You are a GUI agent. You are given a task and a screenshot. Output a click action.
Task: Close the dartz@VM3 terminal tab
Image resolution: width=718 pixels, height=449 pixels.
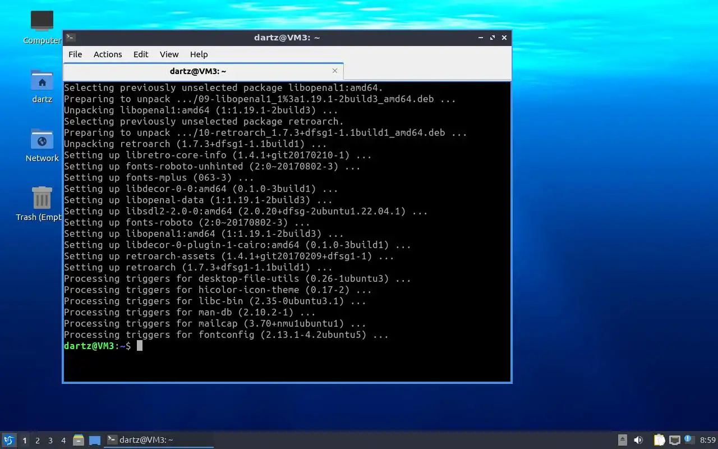[x=335, y=71]
